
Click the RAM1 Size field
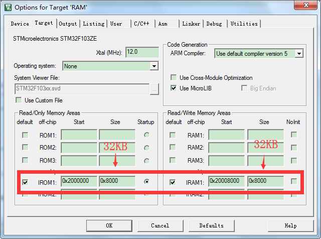(265, 135)
